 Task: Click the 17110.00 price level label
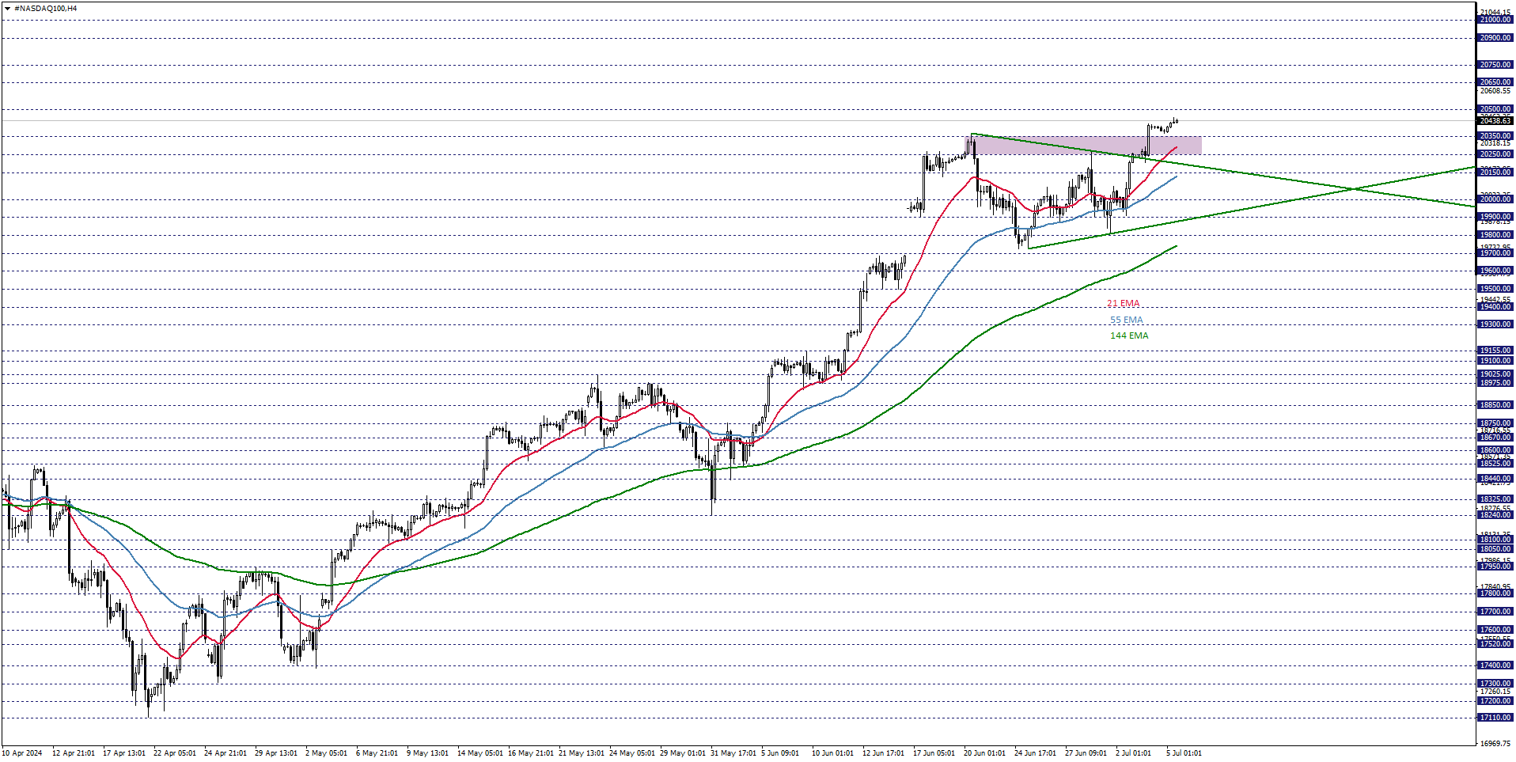pyautogui.click(x=1495, y=718)
